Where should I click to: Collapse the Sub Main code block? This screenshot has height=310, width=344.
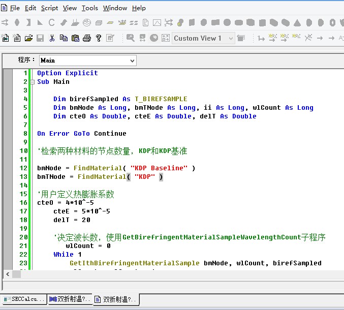pos(33,82)
